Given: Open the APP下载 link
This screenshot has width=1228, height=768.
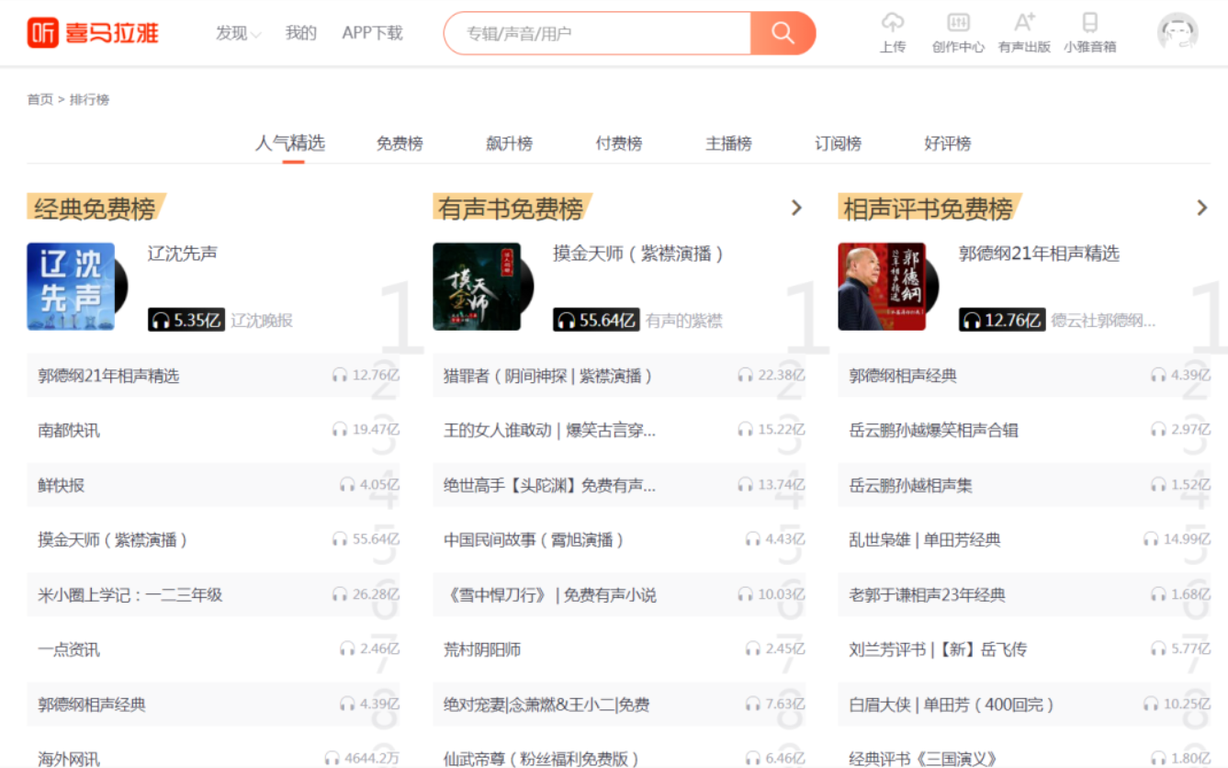Looking at the screenshot, I should [372, 33].
